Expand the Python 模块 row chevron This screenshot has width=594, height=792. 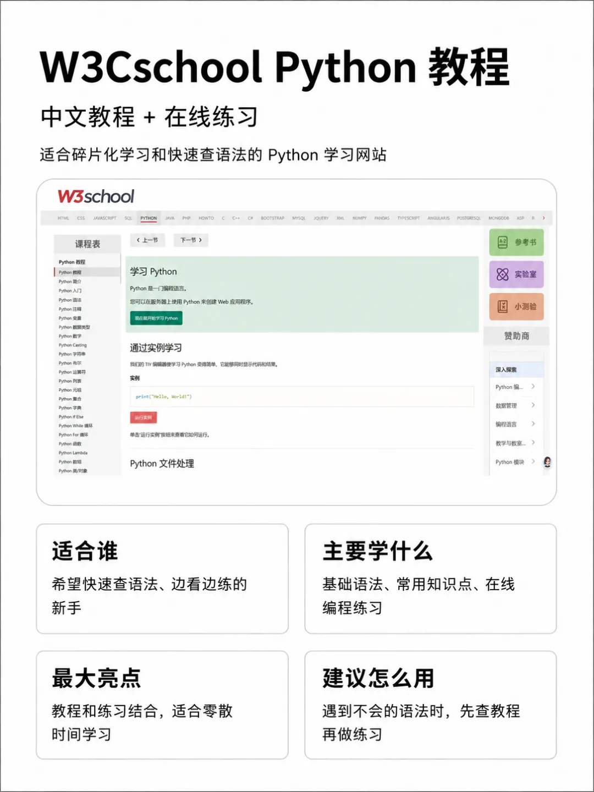click(x=533, y=461)
